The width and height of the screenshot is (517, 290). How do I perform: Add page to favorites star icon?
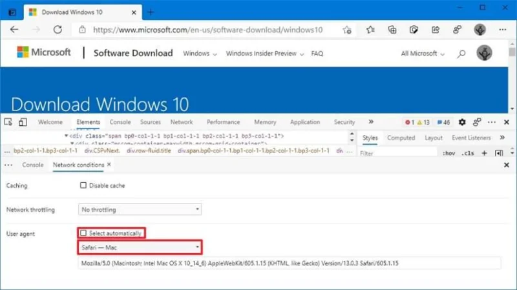pyautogui.click(x=347, y=30)
